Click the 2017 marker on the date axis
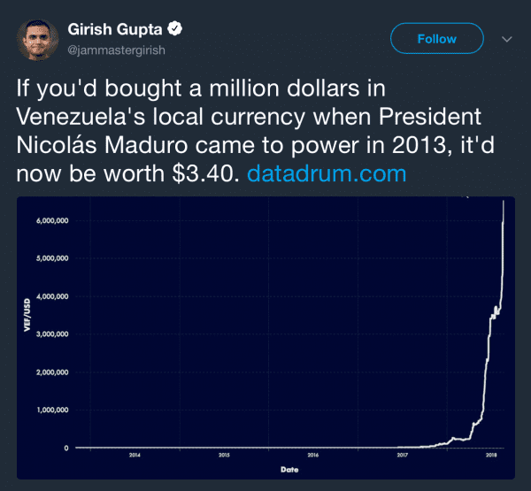The image size is (531, 491). pyautogui.click(x=403, y=456)
